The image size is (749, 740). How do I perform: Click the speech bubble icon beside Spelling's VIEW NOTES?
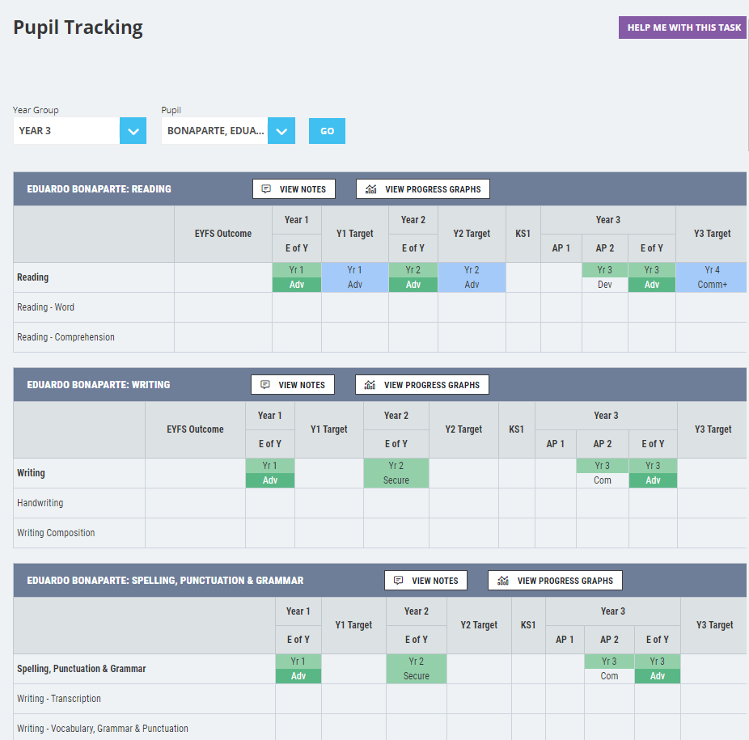[x=397, y=580]
